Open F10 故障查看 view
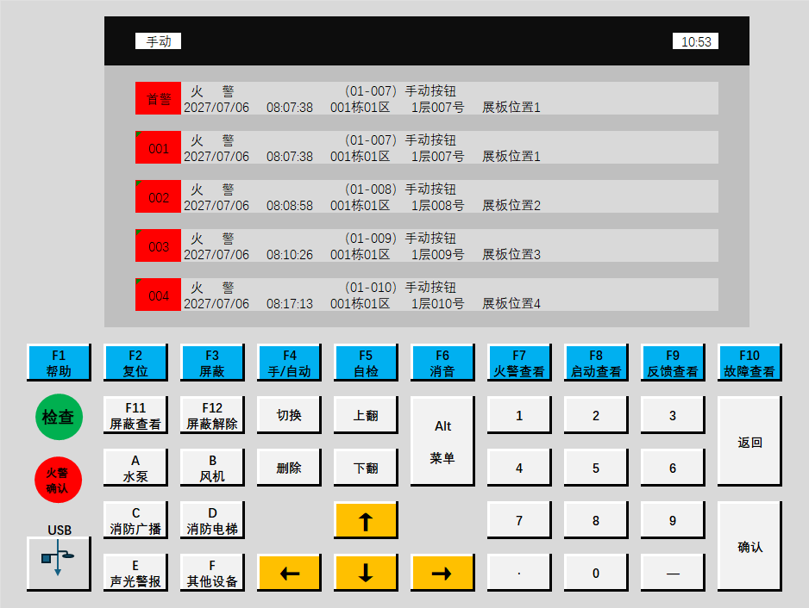This screenshot has width=809, height=608. [x=749, y=363]
